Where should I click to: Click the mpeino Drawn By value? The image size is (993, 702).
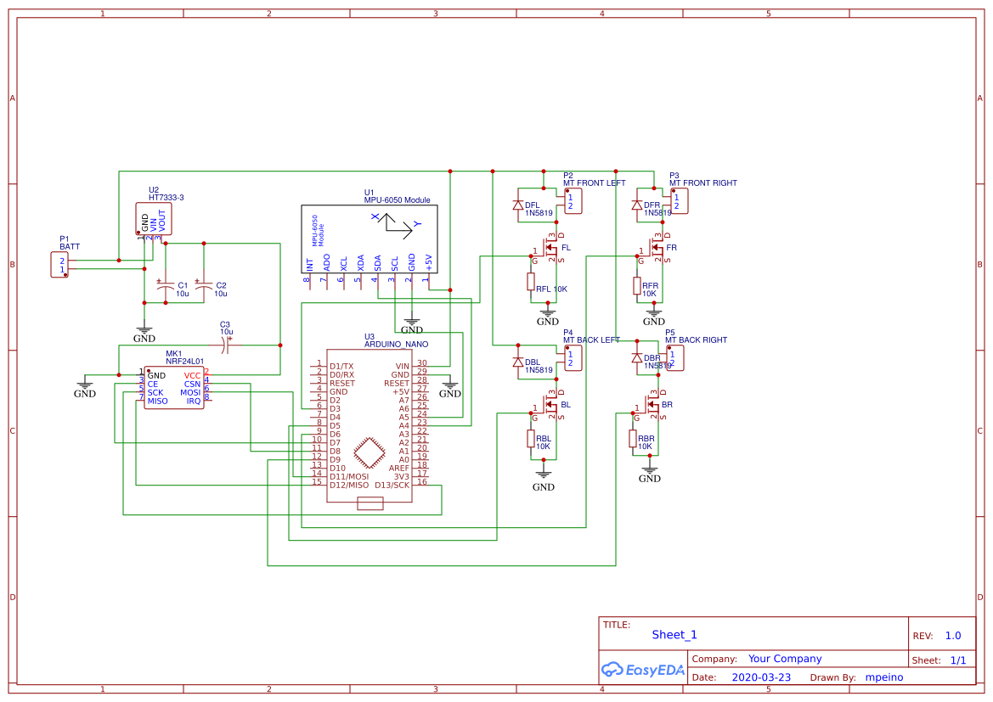click(883, 677)
